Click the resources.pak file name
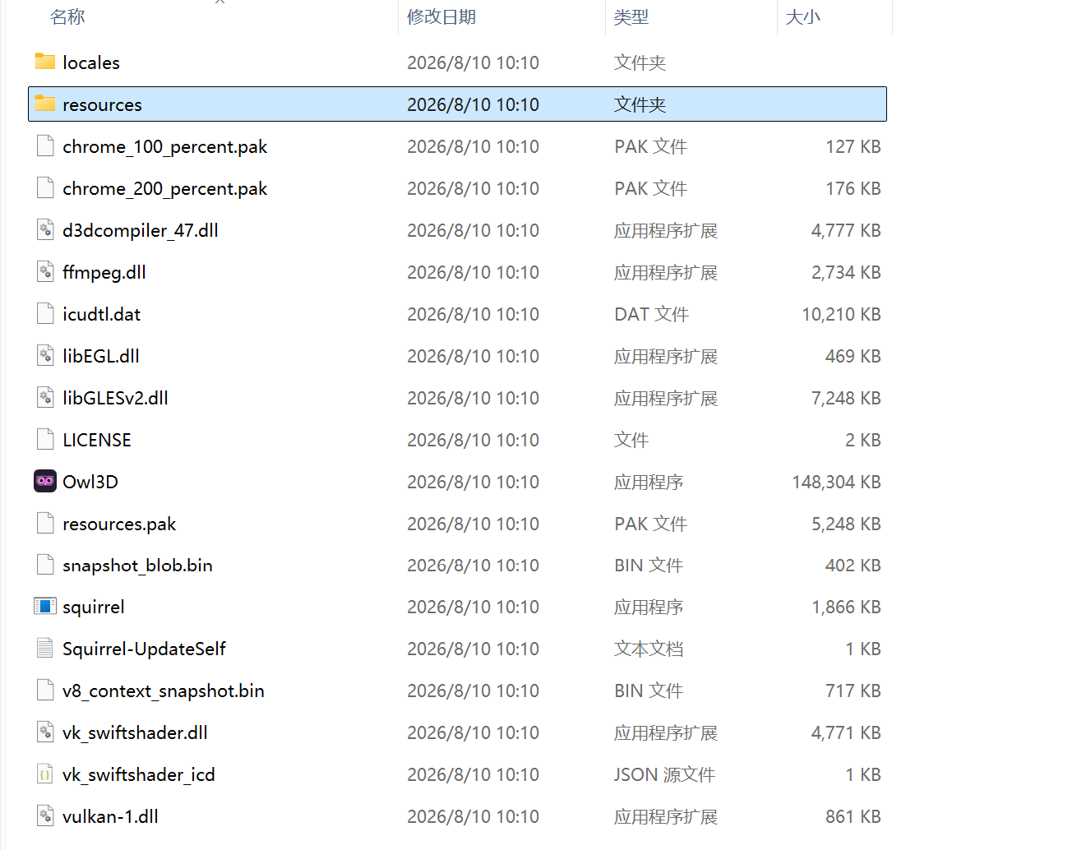The height and width of the screenshot is (850, 1086). coord(119,524)
